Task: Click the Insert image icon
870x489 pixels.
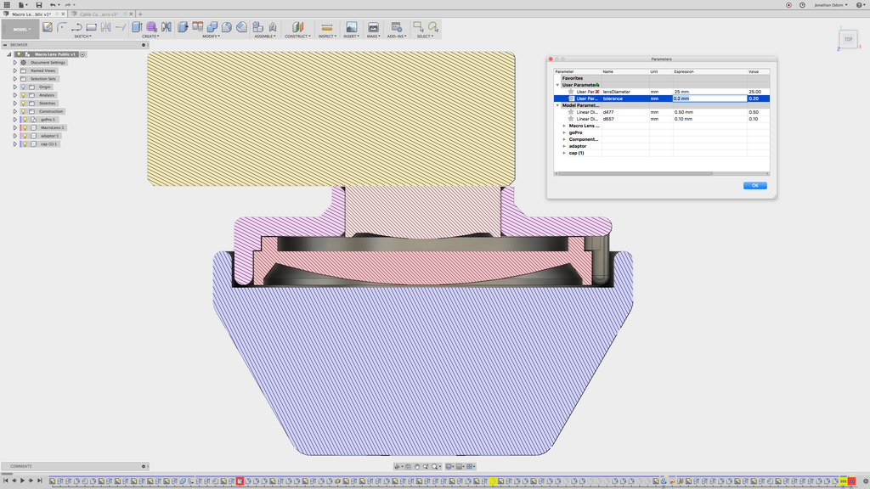Action: click(x=351, y=27)
